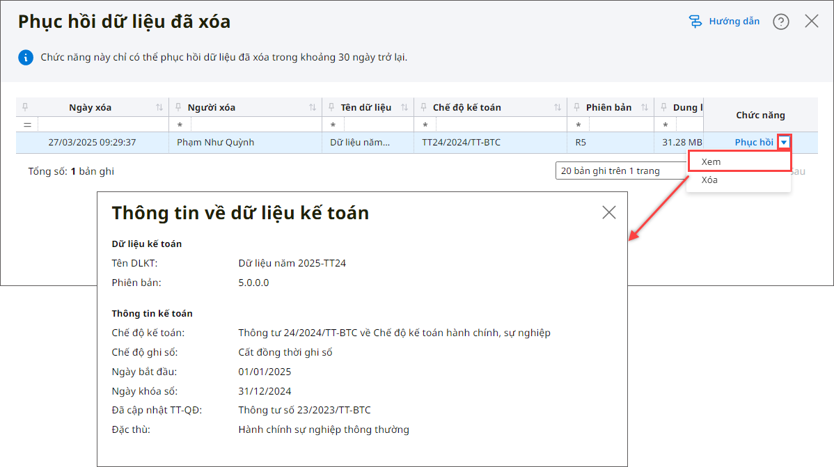This screenshot has width=834, height=467.
Task: Click the value Dữ liệu năm 2025-TT24
Action: point(292,263)
